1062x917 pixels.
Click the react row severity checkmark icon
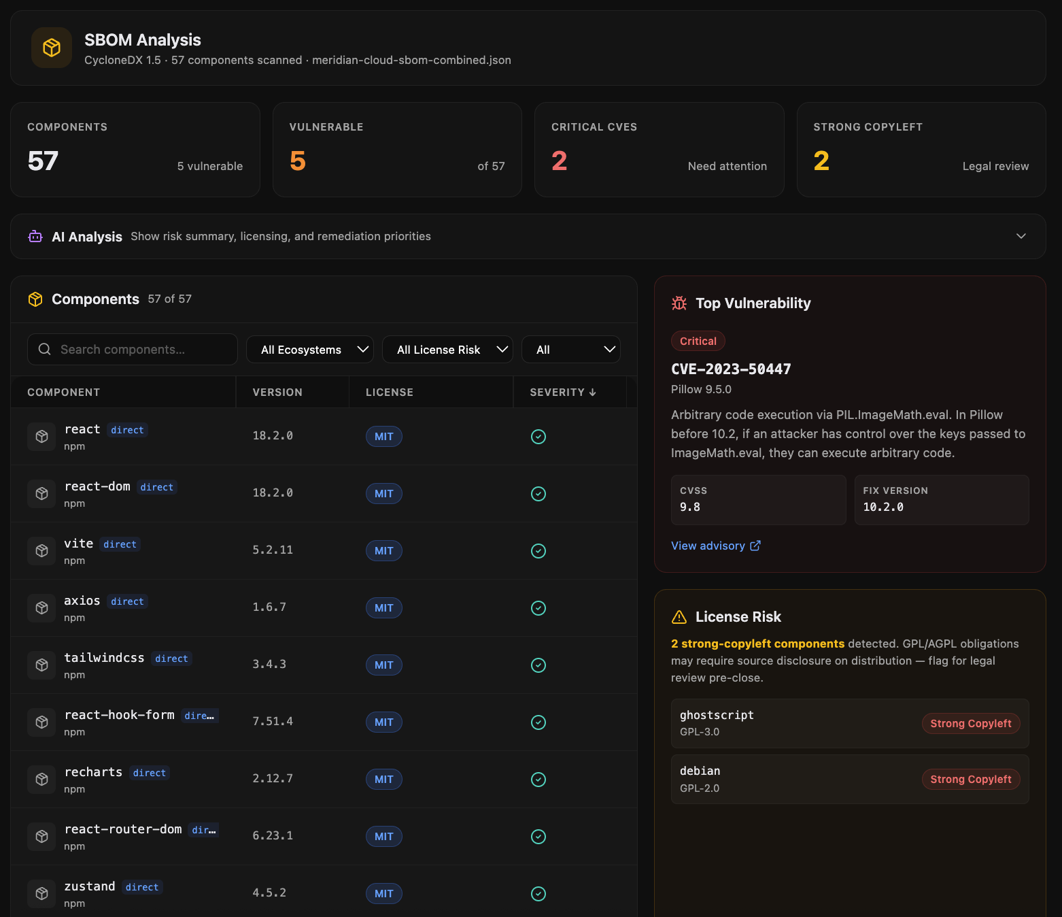pos(538,437)
